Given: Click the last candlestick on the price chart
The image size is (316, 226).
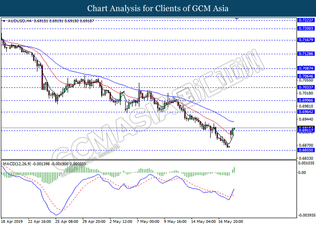Looking at the screenshot, I should 234,130.
